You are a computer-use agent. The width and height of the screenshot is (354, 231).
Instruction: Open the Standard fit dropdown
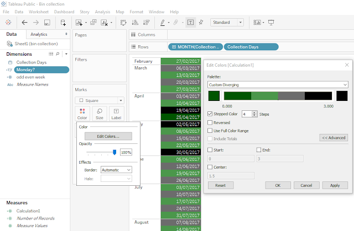[x=227, y=22]
